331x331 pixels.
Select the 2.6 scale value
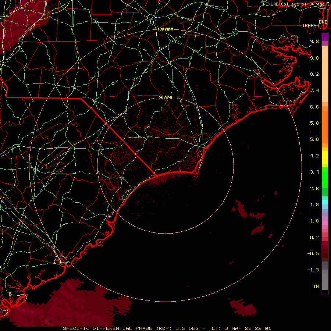pyautogui.click(x=314, y=189)
